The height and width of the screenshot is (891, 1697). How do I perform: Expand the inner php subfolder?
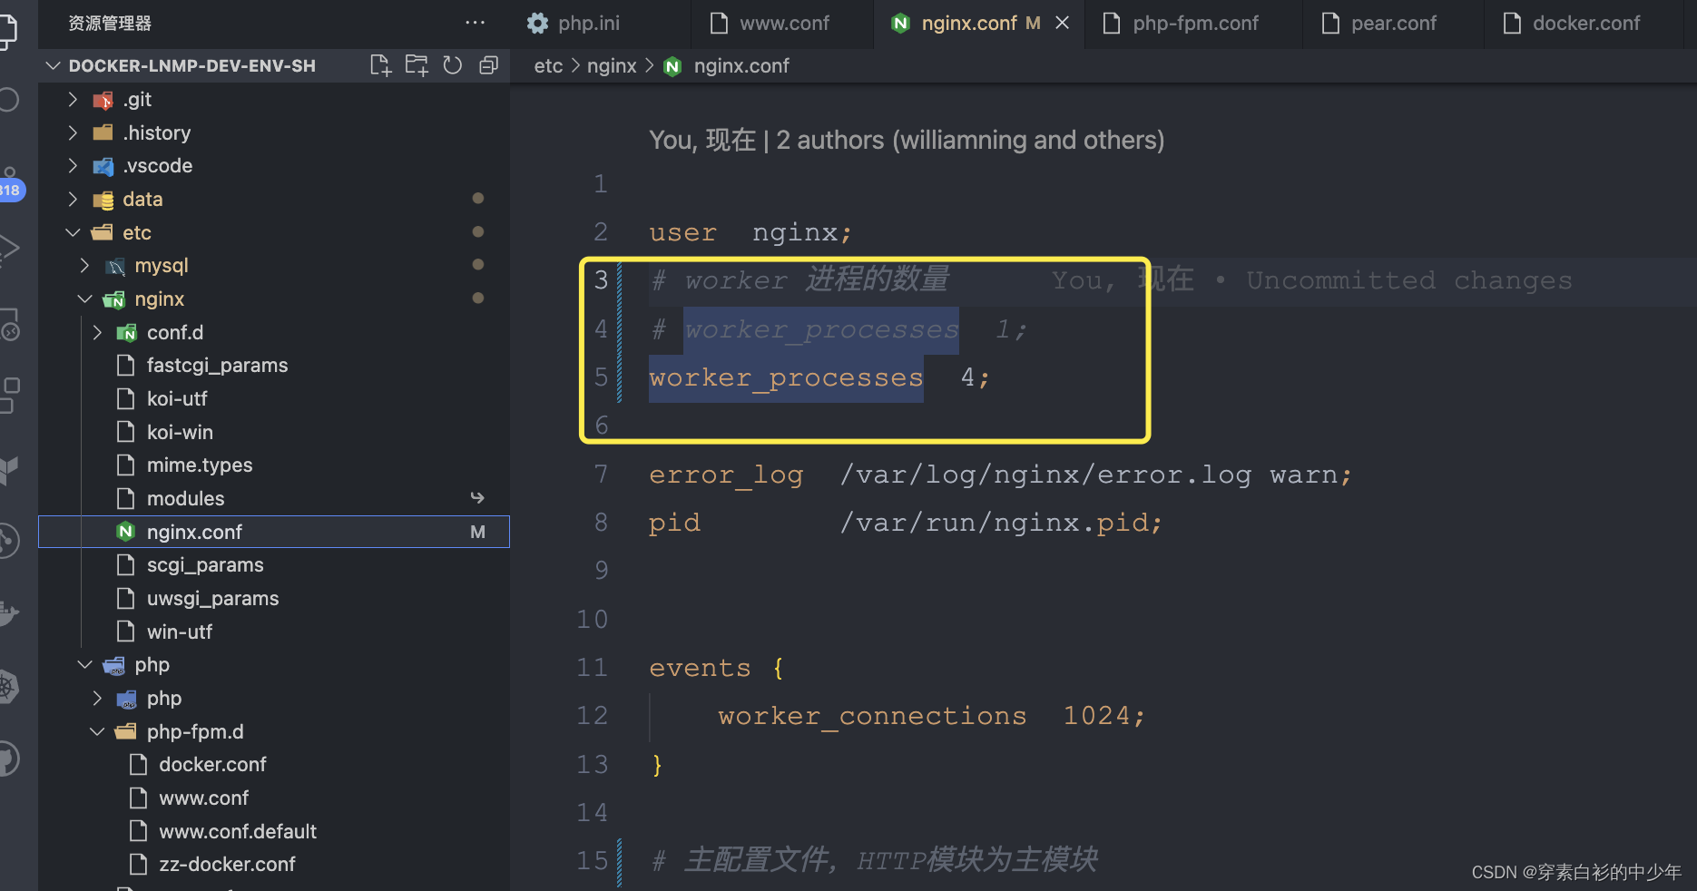pyautogui.click(x=97, y=699)
